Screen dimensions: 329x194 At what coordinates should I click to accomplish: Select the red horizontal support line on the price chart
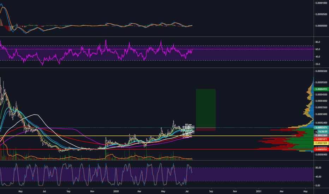coord(157,149)
